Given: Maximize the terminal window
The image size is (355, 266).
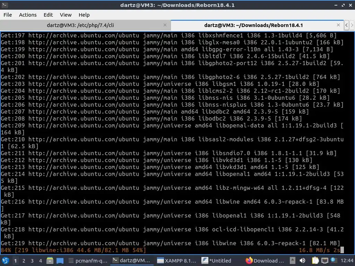Looking at the screenshot, I should [x=343, y=5].
